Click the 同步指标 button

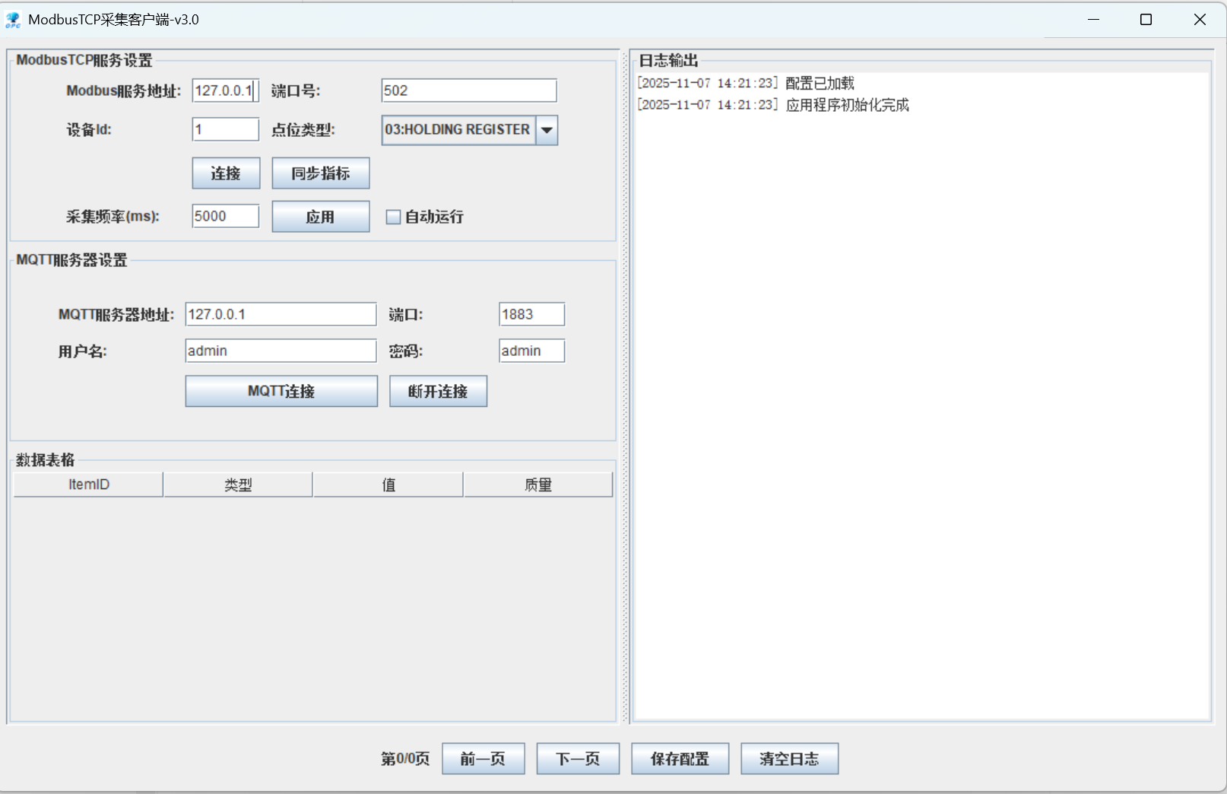click(320, 173)
